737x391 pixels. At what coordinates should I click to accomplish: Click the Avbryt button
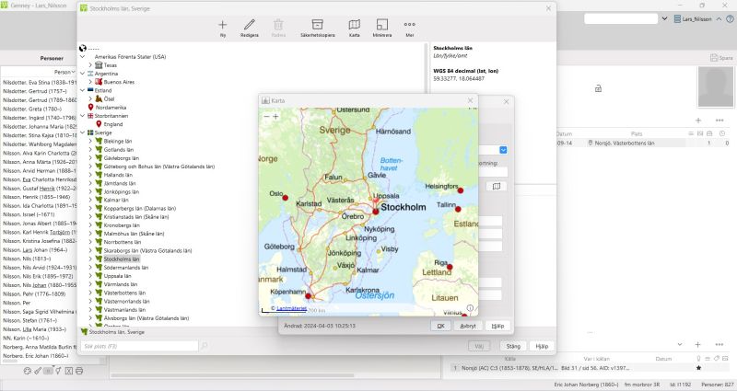pos(470,326)
